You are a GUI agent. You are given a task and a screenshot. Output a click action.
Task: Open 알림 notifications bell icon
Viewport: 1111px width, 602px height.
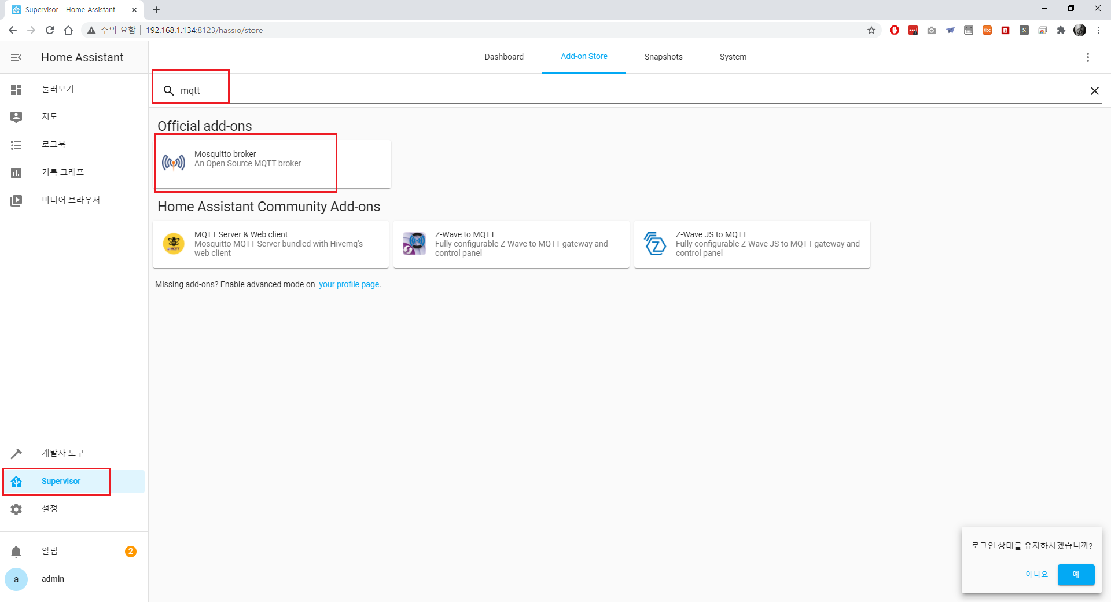click(16, 551)
